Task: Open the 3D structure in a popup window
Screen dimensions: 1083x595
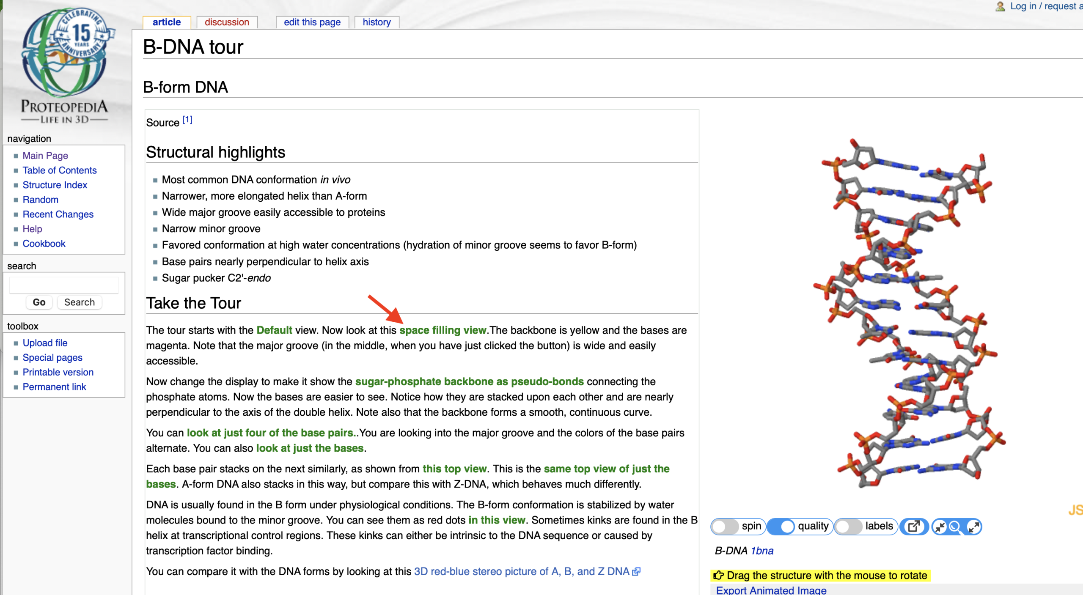Action: pyautogui.click(x=914, y=526)
